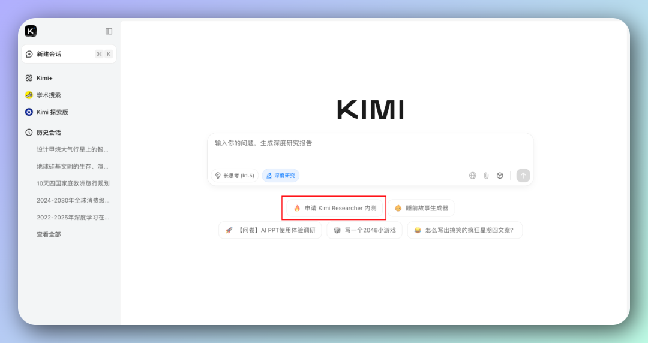648x343 pixels.
Task: Click 写一个2048小游戏 suggestion
Action: coord(365,230)
